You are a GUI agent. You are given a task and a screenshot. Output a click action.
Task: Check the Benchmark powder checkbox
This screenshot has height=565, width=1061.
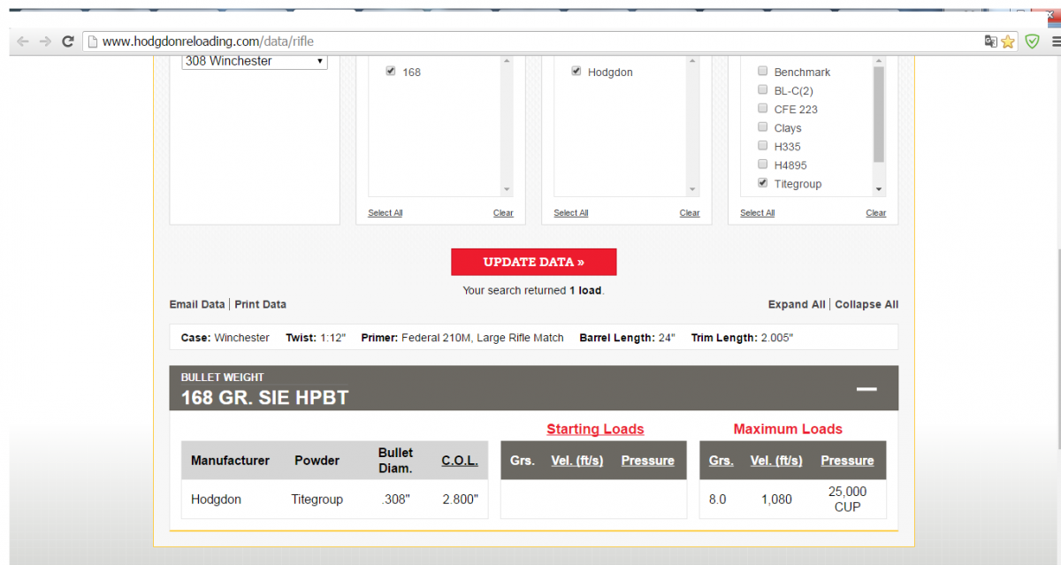tap(763, 72)
